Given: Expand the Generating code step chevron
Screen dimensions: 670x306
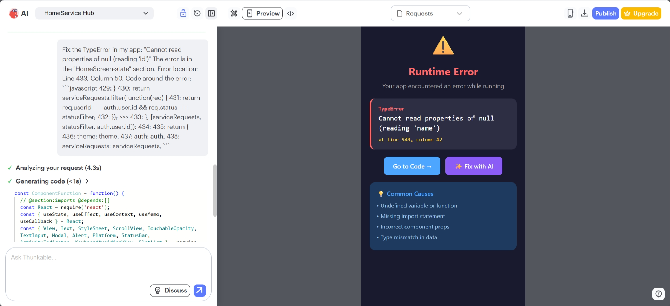Looking at the screenshot, I should tap(87, 181).
